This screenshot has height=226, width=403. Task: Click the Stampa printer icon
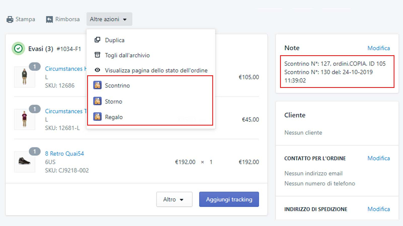tap(9, 19)
